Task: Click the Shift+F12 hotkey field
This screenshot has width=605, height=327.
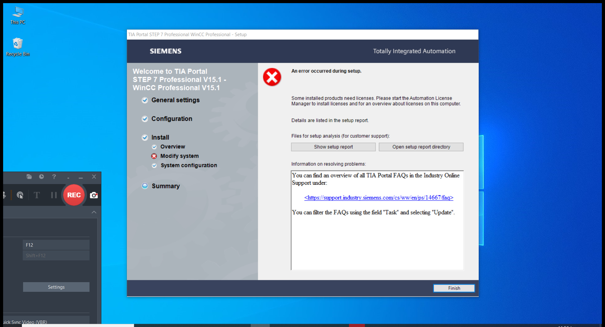Action: point(56,255)
